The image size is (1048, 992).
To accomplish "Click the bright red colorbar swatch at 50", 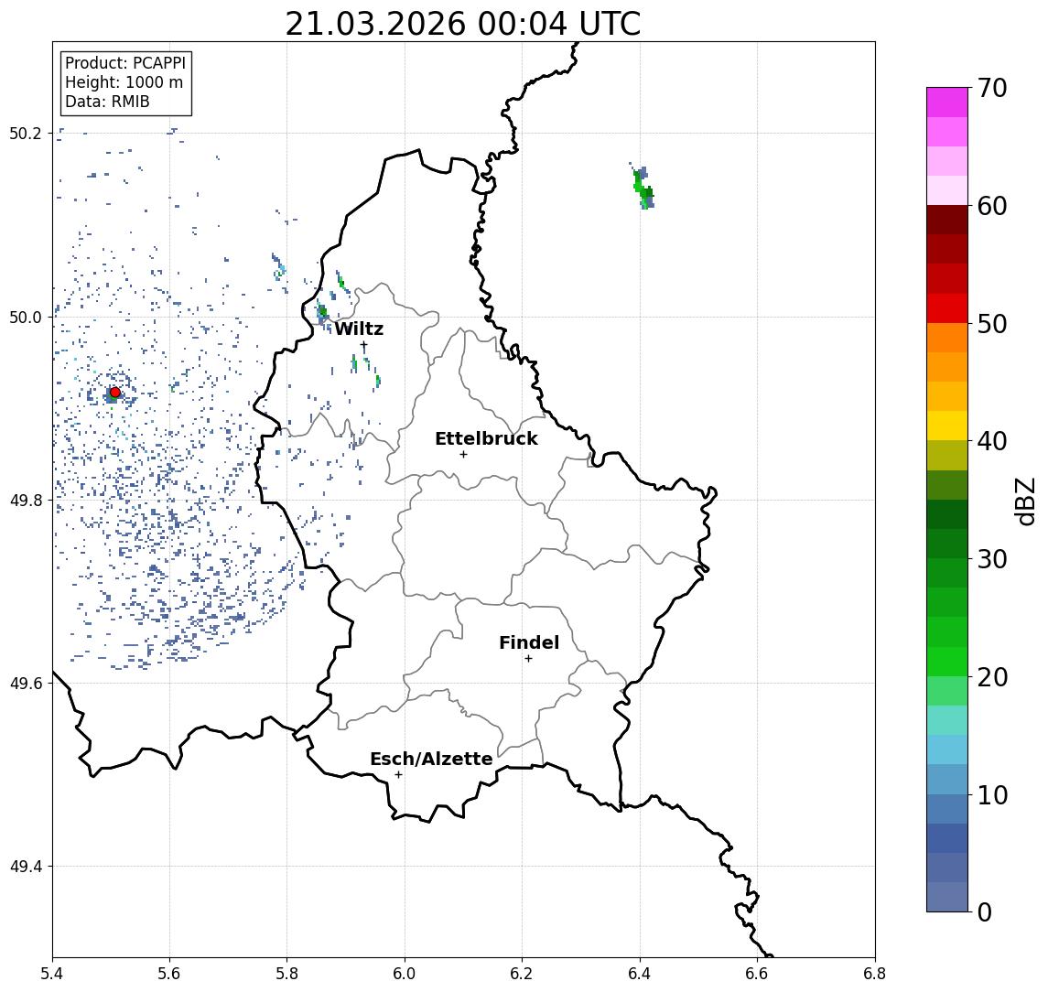I will [947, 308].
